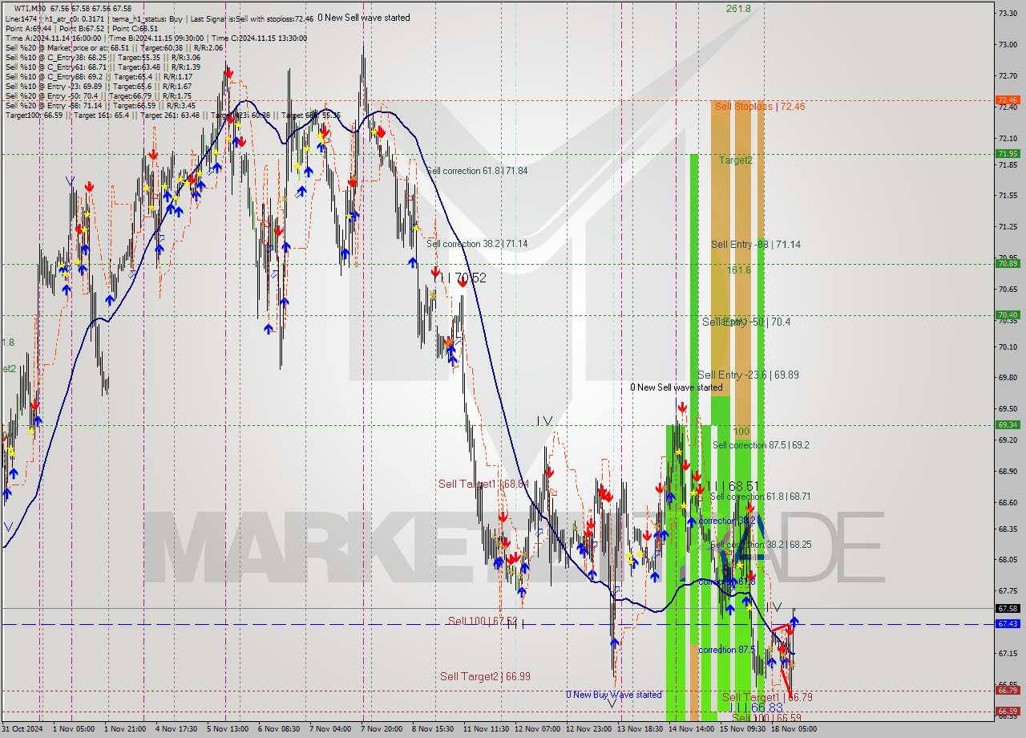This screenshot has width=1026, height=738.
Task: Click 'Sell correction 61.8 | 68.71' label
Action: coord(760,497)
